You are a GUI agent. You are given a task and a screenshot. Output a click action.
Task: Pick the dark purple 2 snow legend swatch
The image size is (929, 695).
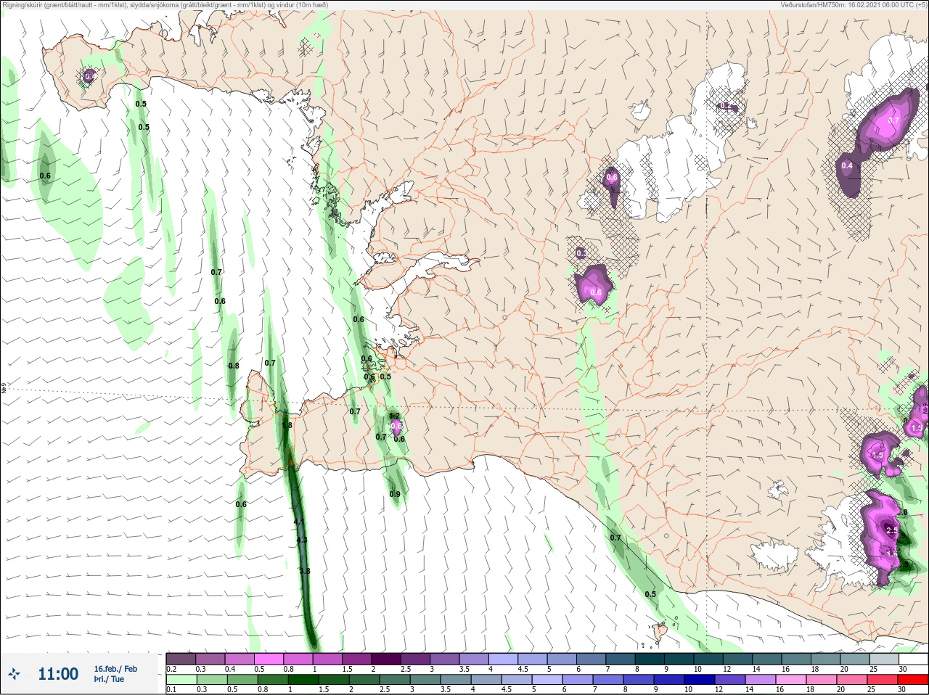(x=386, y=659)
